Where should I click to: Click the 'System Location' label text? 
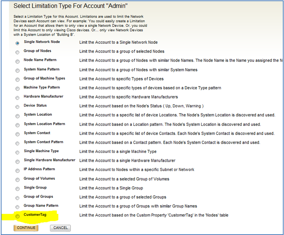click(x=38, y=115)
